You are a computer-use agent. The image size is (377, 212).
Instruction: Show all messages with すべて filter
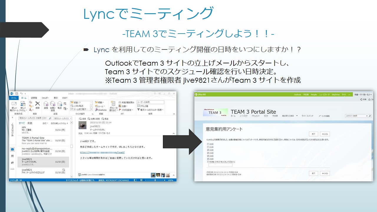point(22,123)
